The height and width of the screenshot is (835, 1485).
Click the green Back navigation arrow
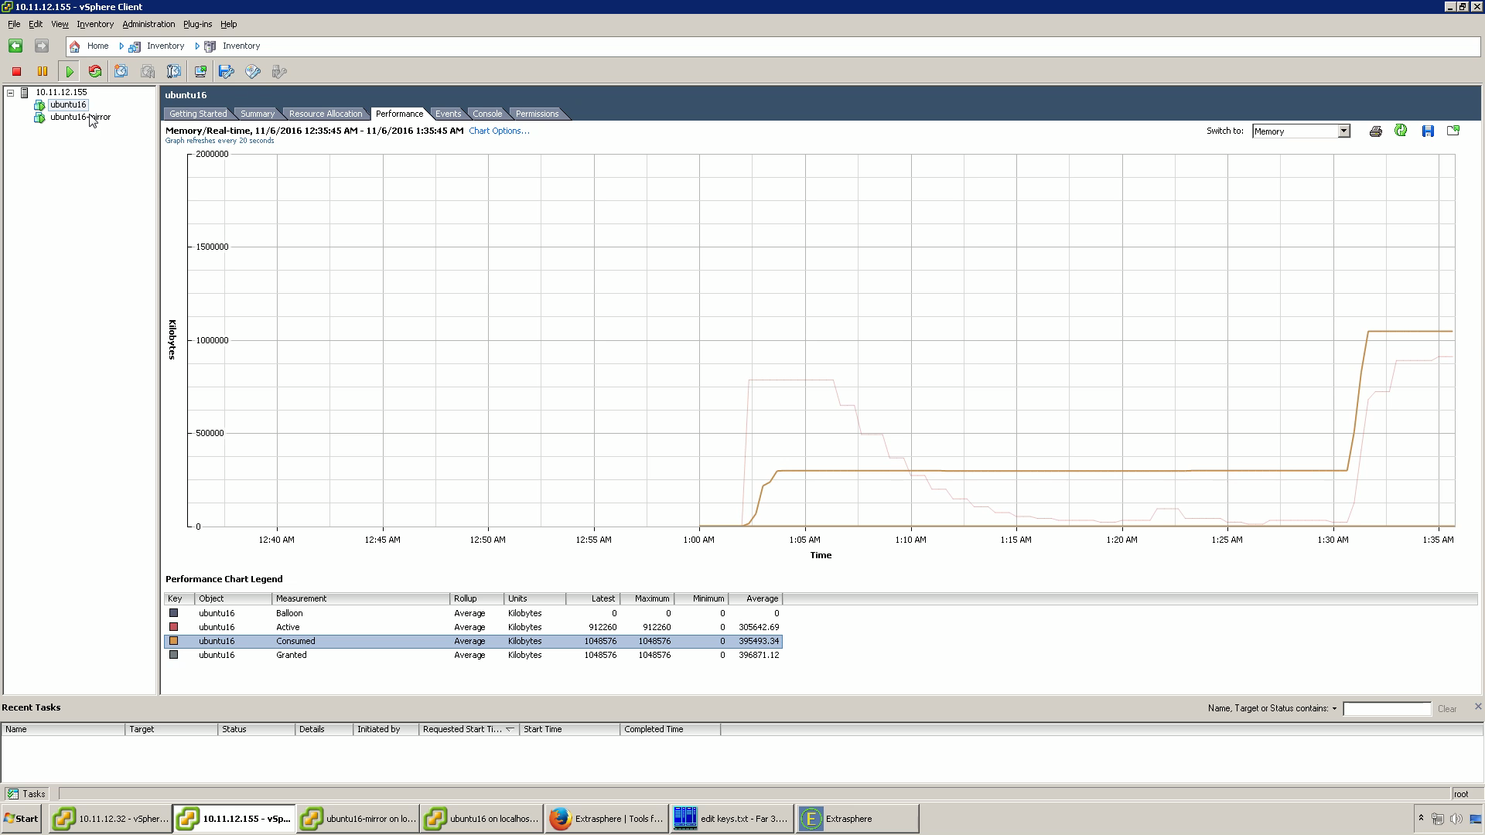(x=15, y=46)
